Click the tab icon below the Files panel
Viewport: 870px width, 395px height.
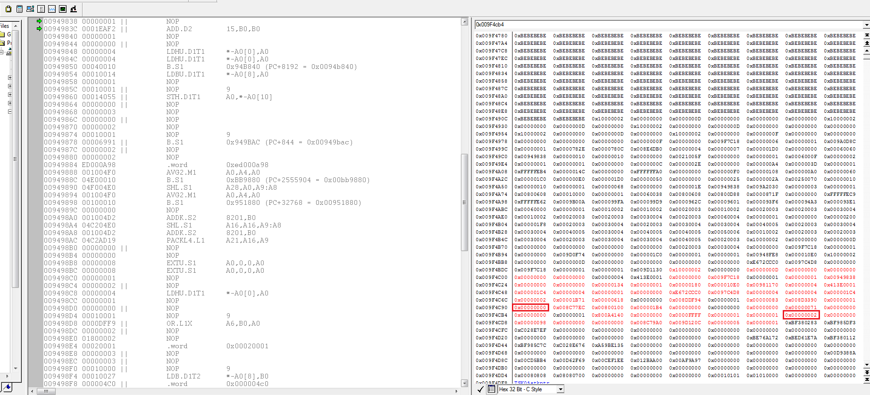pyautogui.click(x=7, y=387)
